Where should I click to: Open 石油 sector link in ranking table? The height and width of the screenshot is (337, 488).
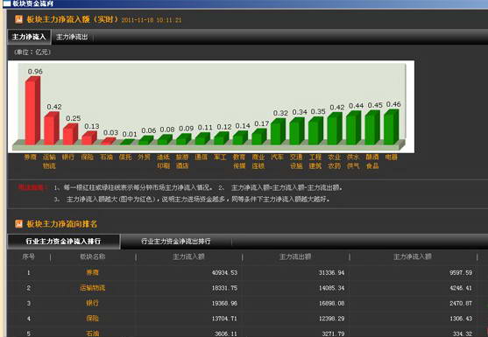tap(93, 333)
